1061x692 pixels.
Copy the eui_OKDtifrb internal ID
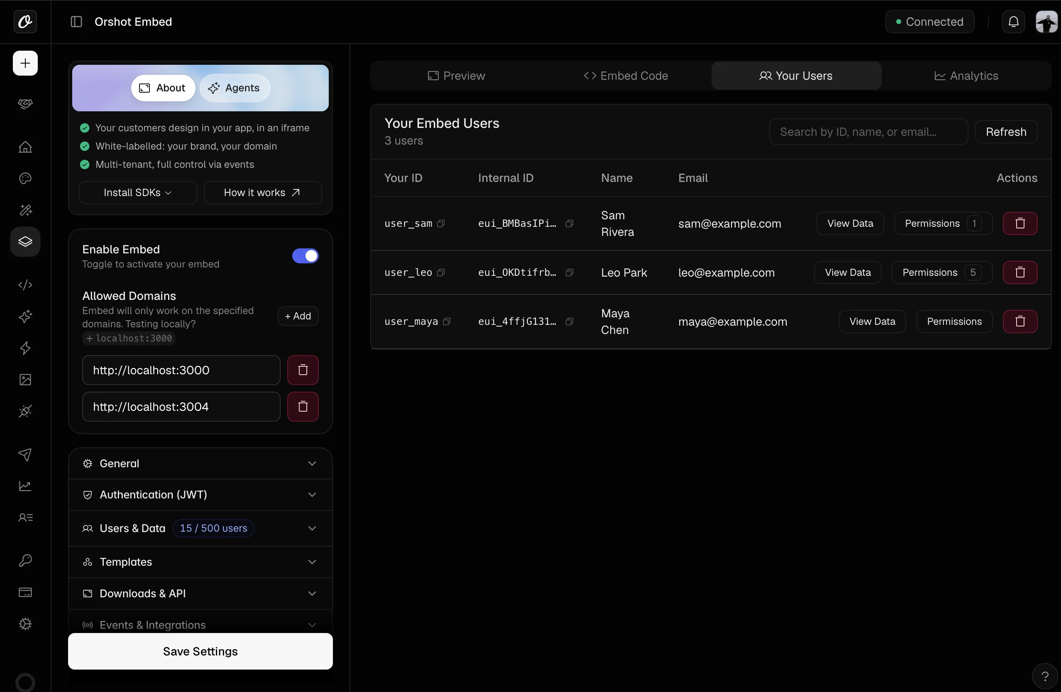click(x=569, y=272)
